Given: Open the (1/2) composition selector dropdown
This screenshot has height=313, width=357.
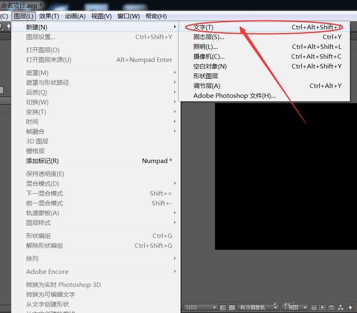Looking at the screenshot, I should (202, 307).
